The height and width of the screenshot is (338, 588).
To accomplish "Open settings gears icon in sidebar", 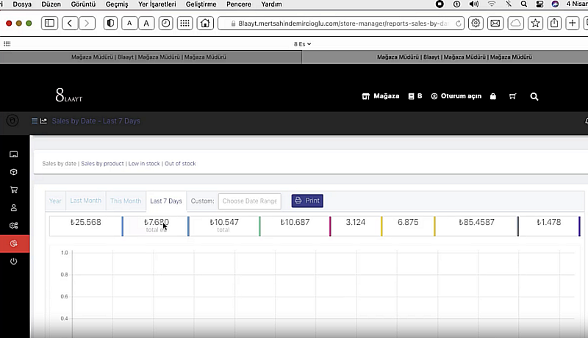I will tap(14, 226).
